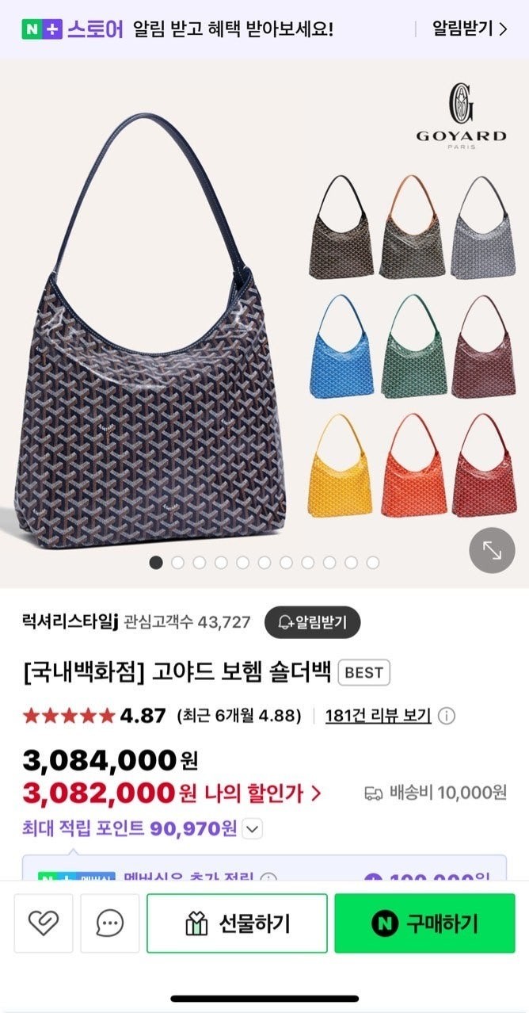This screenshot has height=1013, width=529.
Task: Tap the Goyard Paris brand logo
Action: [x=462, y=116]
